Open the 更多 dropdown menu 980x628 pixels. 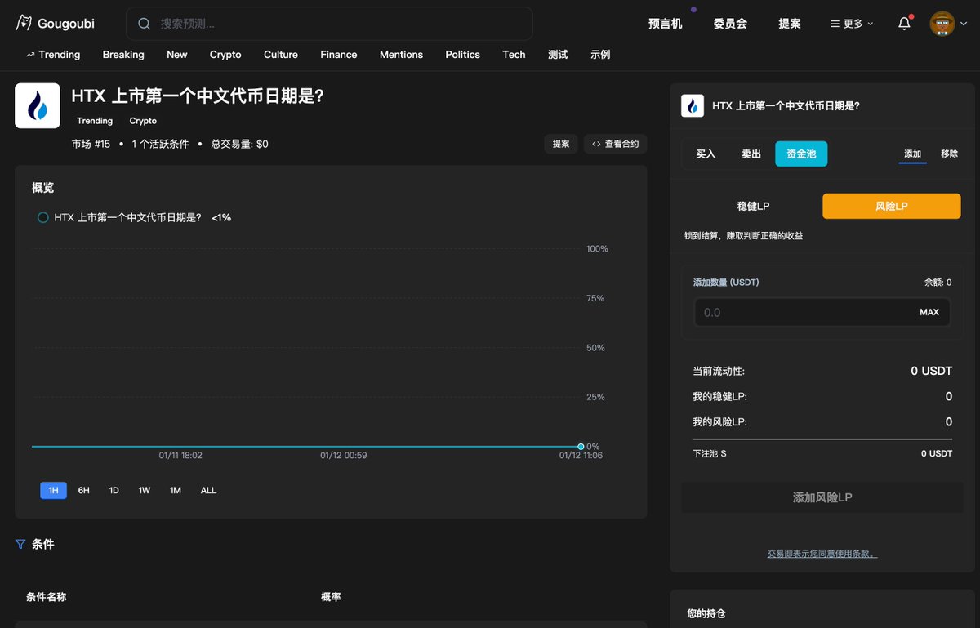[852, 24]
